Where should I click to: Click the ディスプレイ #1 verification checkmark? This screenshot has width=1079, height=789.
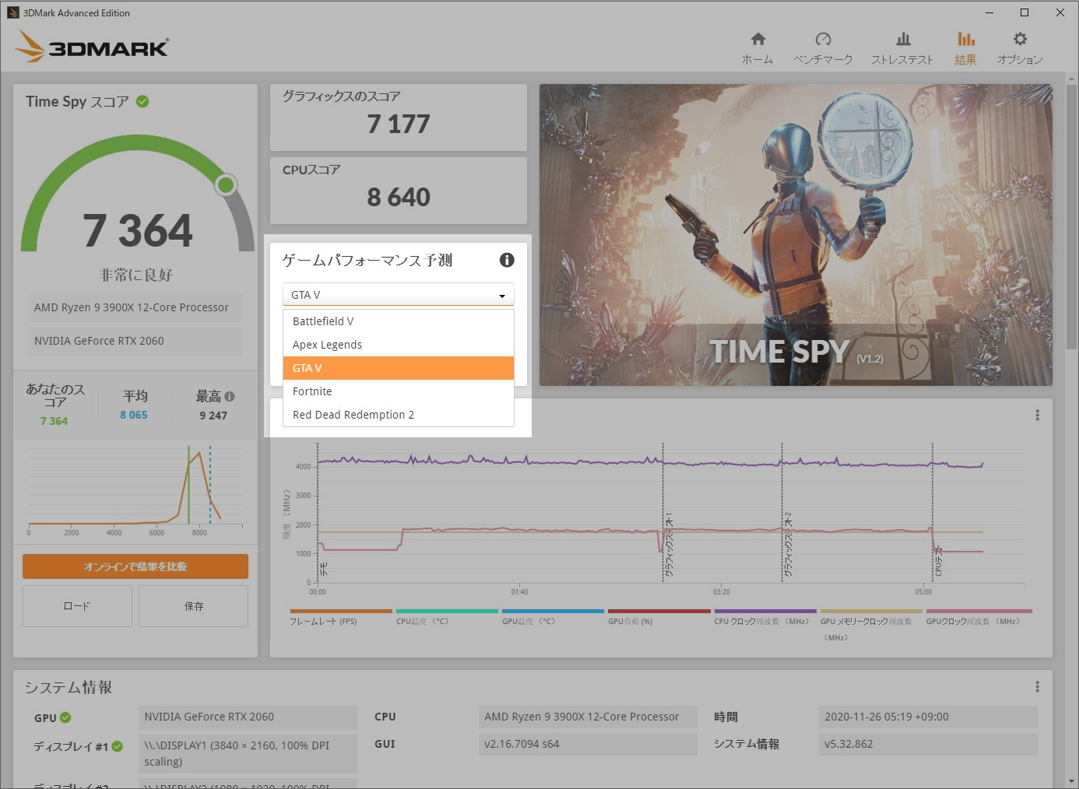click(117, 745)
